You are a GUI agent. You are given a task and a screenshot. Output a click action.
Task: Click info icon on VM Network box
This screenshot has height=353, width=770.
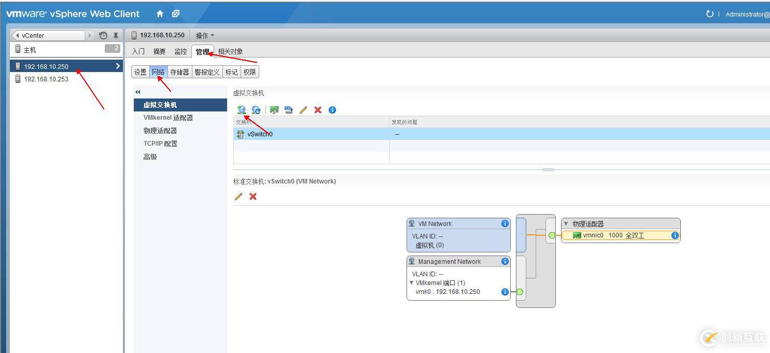pos(505,223)
